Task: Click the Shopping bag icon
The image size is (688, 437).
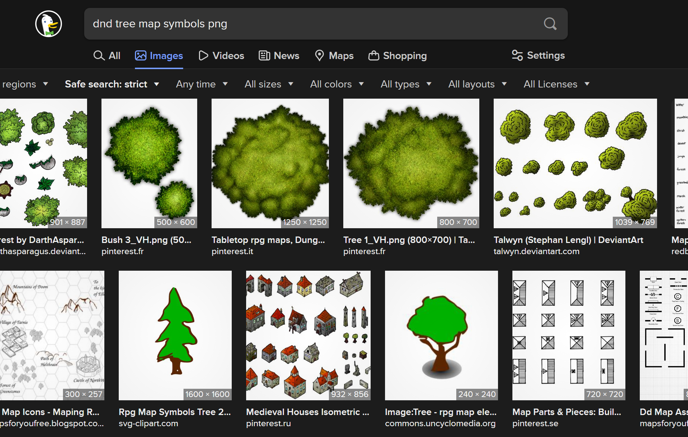Action: pos(374,55)
